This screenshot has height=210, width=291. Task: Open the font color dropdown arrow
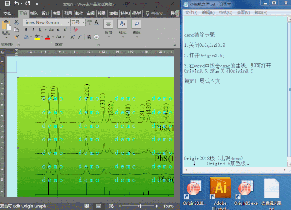[53, 37]
